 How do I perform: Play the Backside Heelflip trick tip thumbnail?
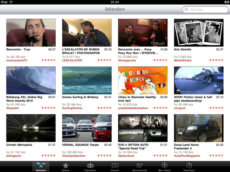coord(143,80)
